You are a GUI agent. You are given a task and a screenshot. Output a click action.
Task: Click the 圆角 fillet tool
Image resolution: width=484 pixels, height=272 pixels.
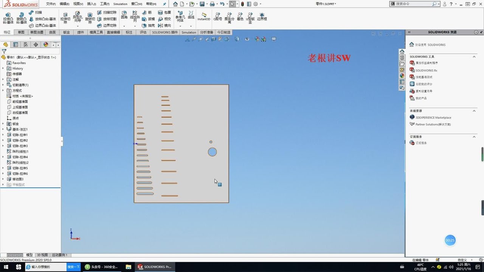(x=124, y=15)
